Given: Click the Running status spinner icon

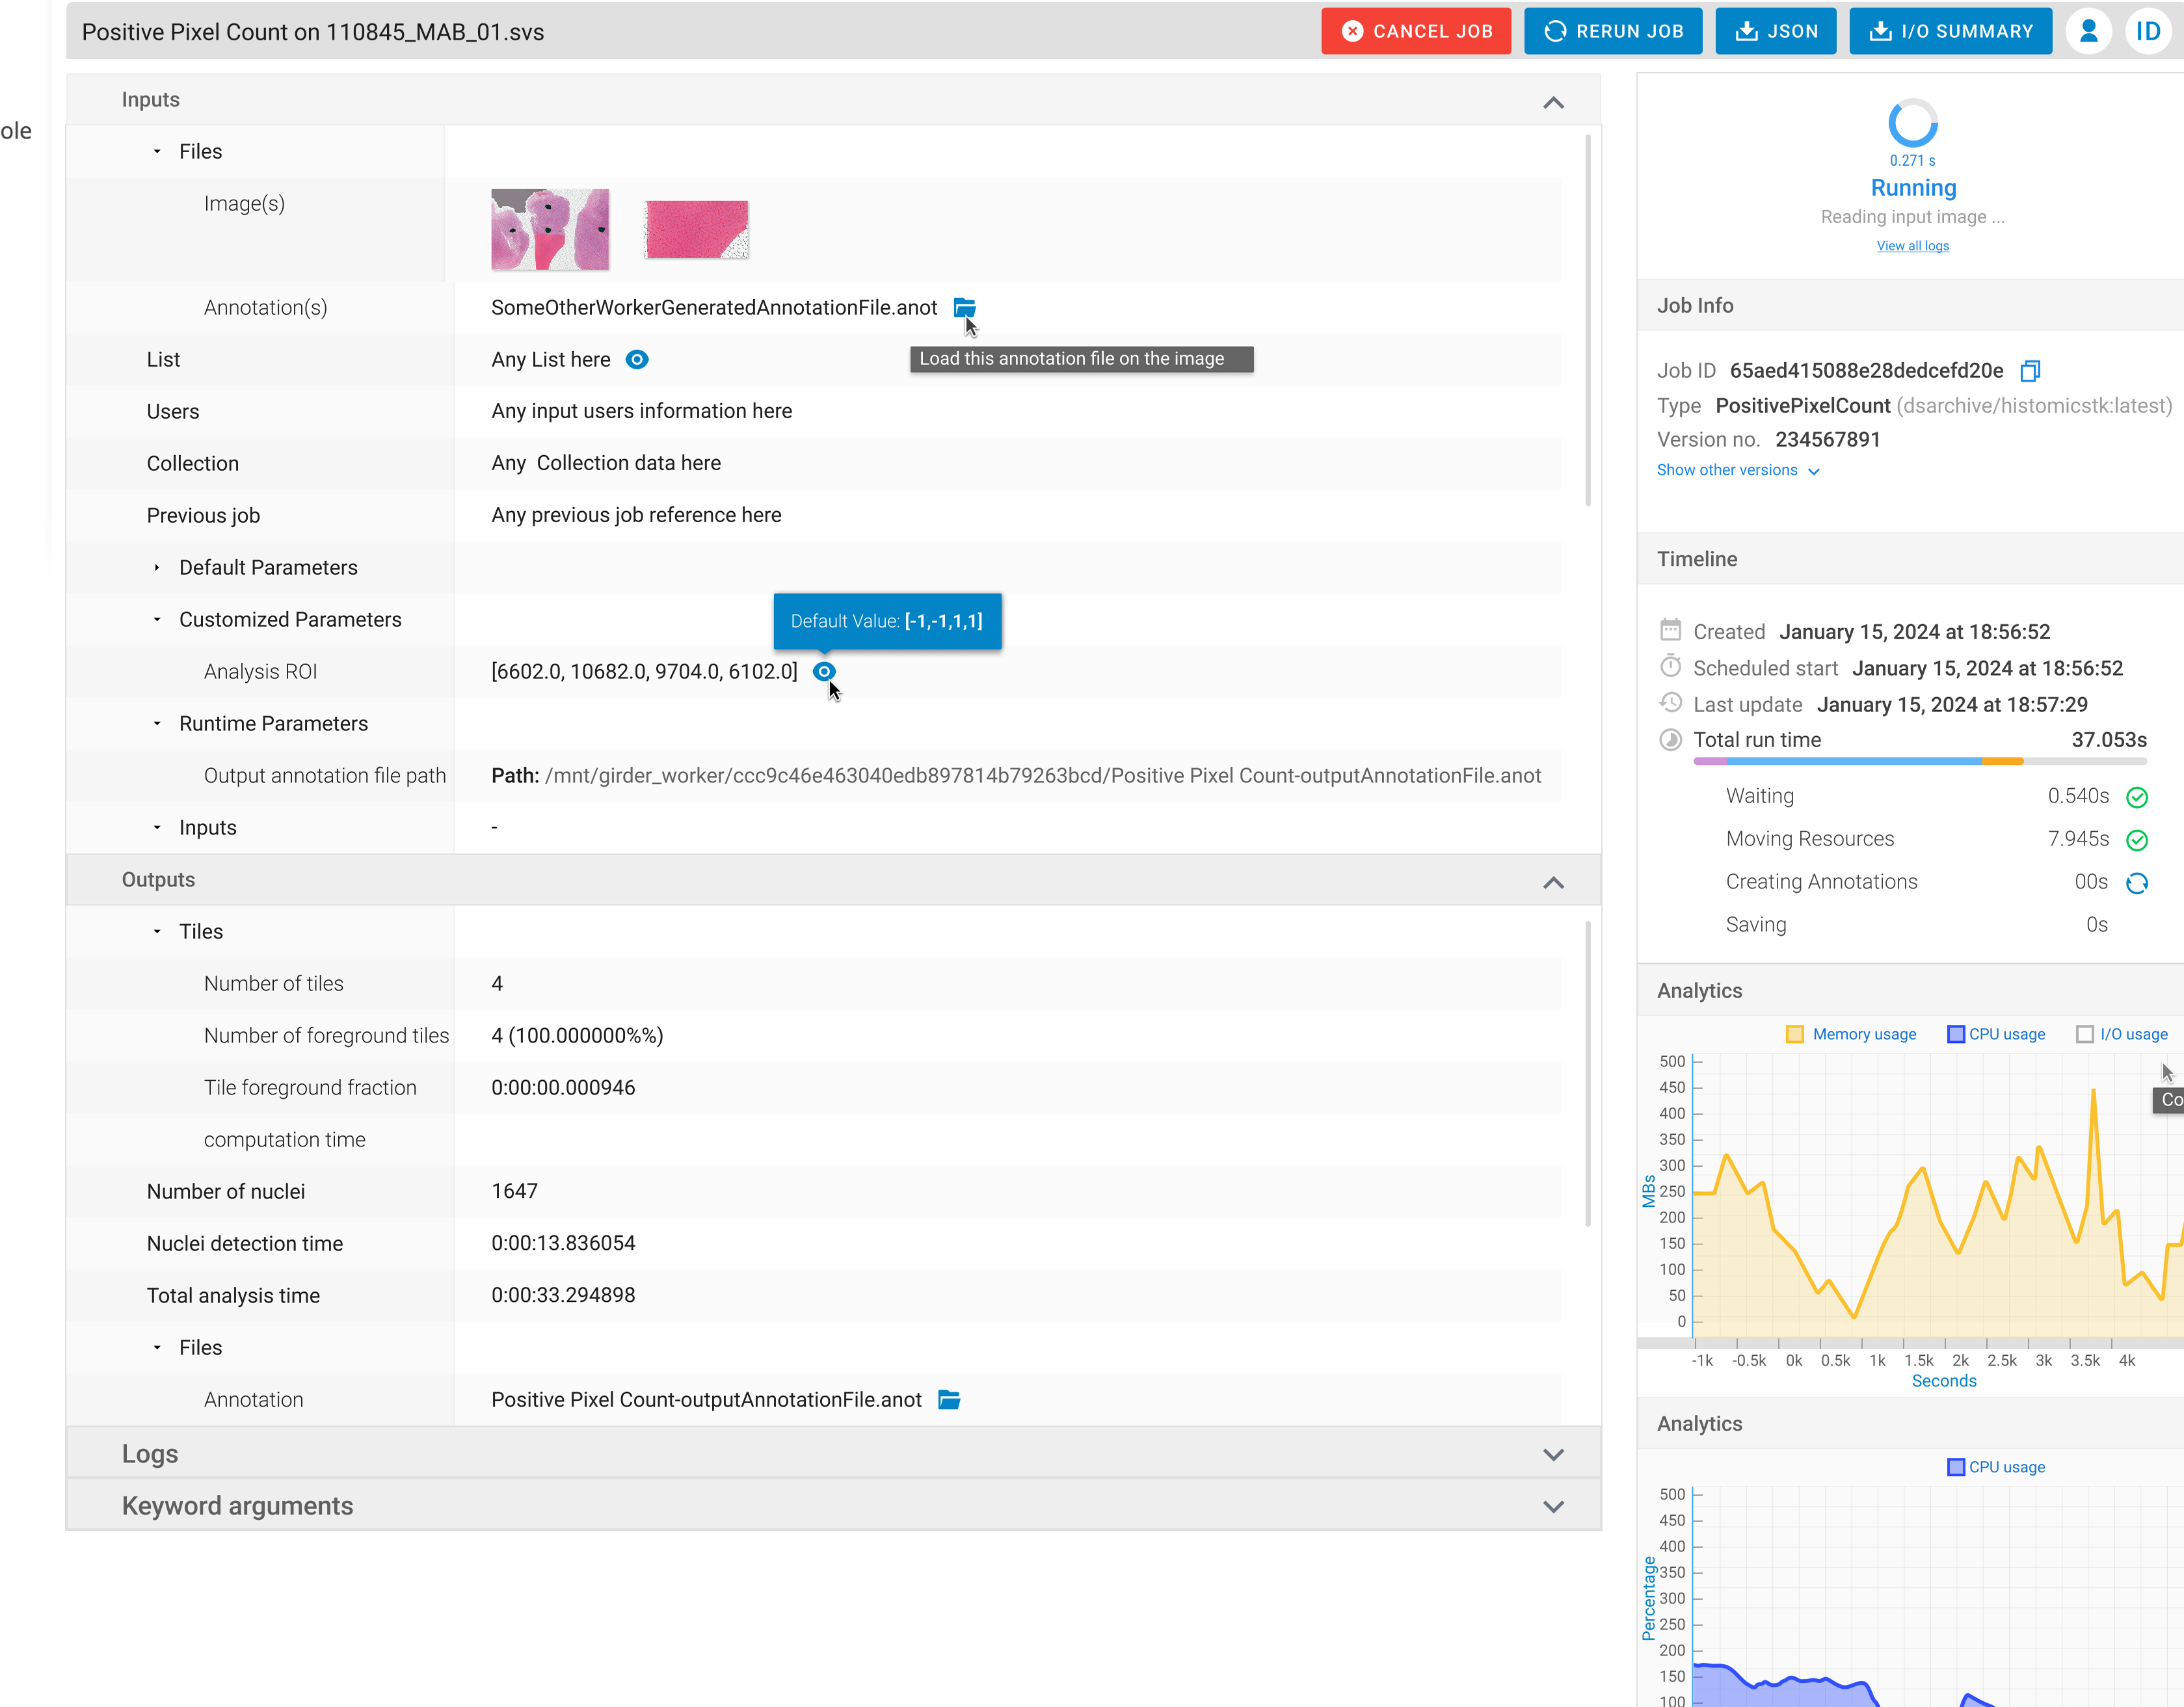Looking at the screenshot, I should point(1912,123).
